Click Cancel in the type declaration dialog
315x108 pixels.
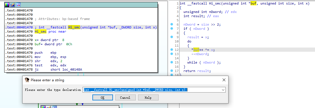tap(125, 98)
